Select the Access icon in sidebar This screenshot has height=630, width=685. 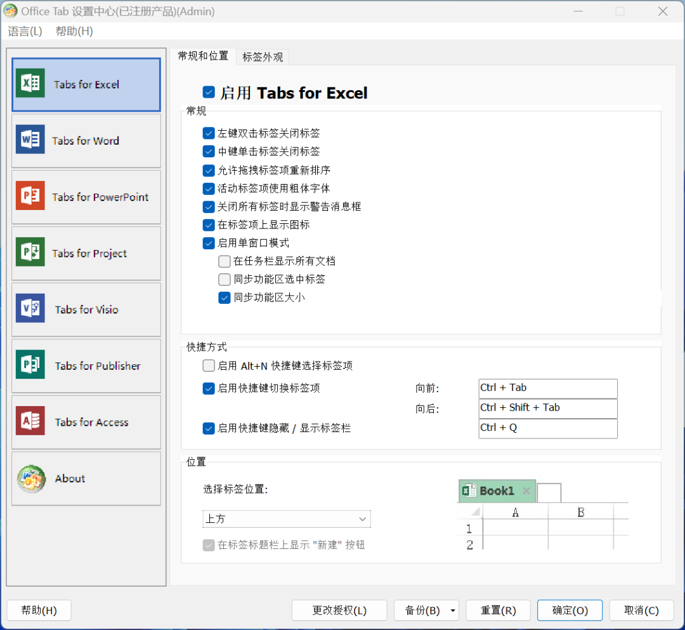click(30, 421)
